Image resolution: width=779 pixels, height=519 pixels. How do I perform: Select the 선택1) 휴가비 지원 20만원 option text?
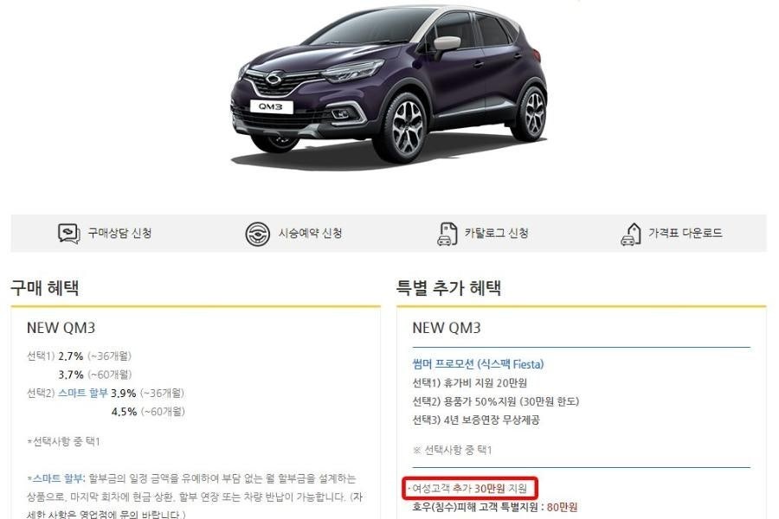pyautogui.click(x=469, y=383)
